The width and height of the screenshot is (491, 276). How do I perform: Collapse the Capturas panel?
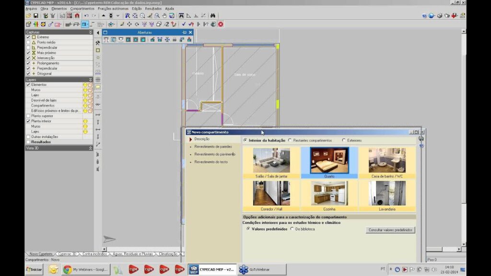click(90, 32)
